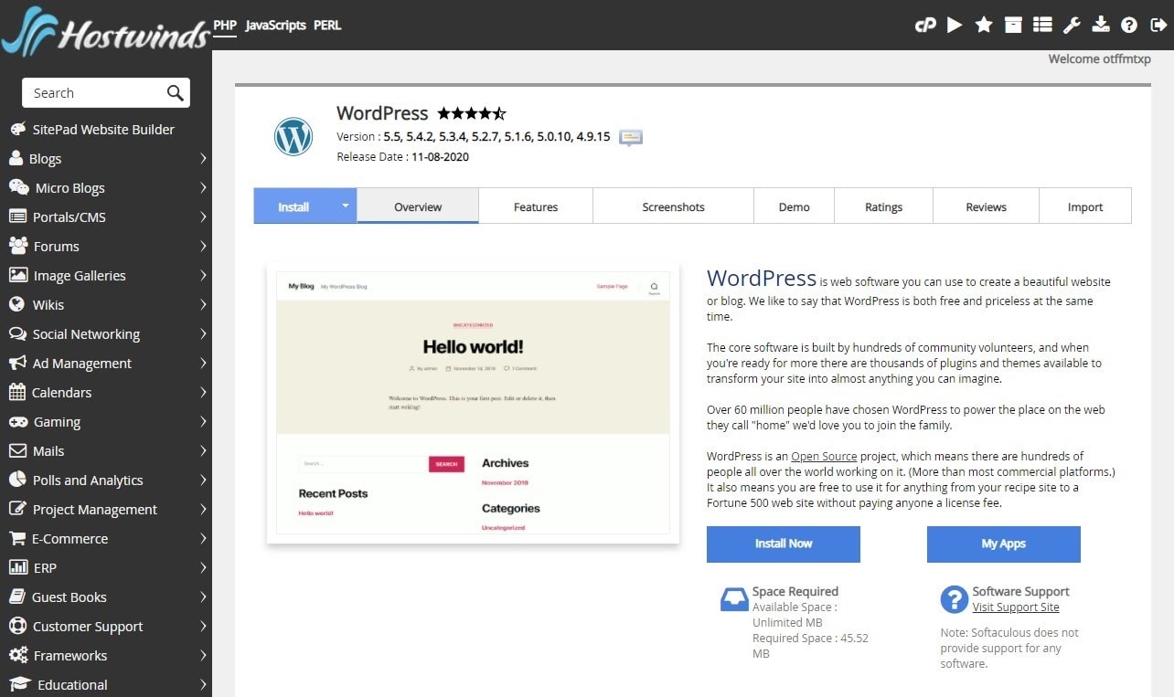
Task: Click the magnifier search icon in sidebar
Action: pos(176,92)
